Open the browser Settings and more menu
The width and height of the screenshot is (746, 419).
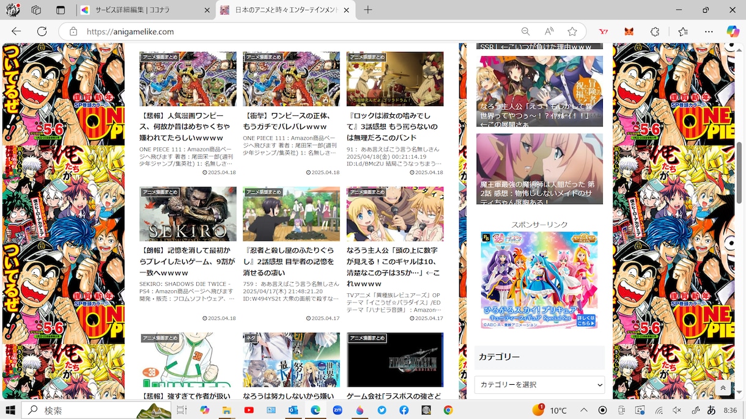(709, 31)
